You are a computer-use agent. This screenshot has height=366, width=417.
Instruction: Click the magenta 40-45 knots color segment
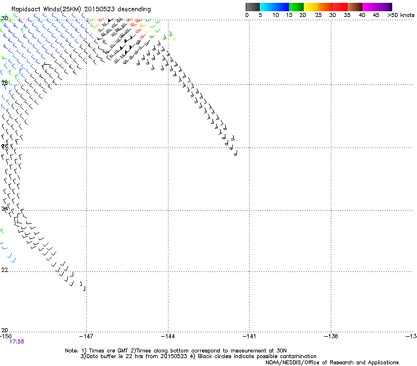point(370,7)
